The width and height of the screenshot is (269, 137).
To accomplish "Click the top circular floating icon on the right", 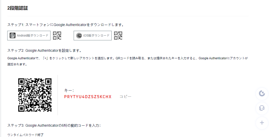I will (262, 94).
